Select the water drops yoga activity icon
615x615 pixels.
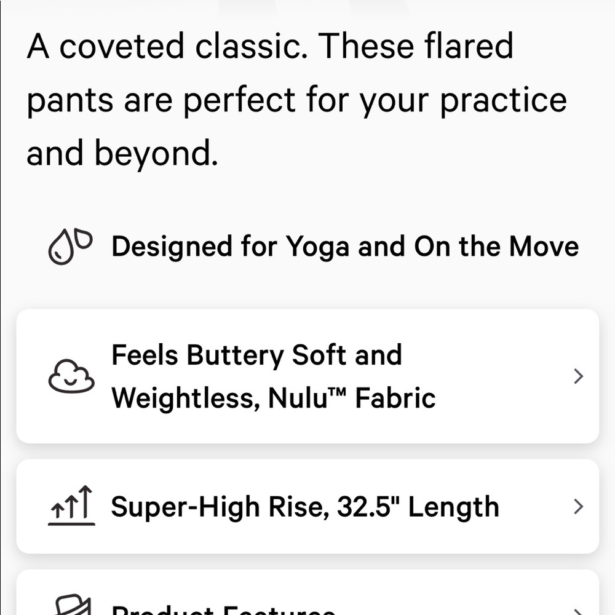(x=71, y=246)
